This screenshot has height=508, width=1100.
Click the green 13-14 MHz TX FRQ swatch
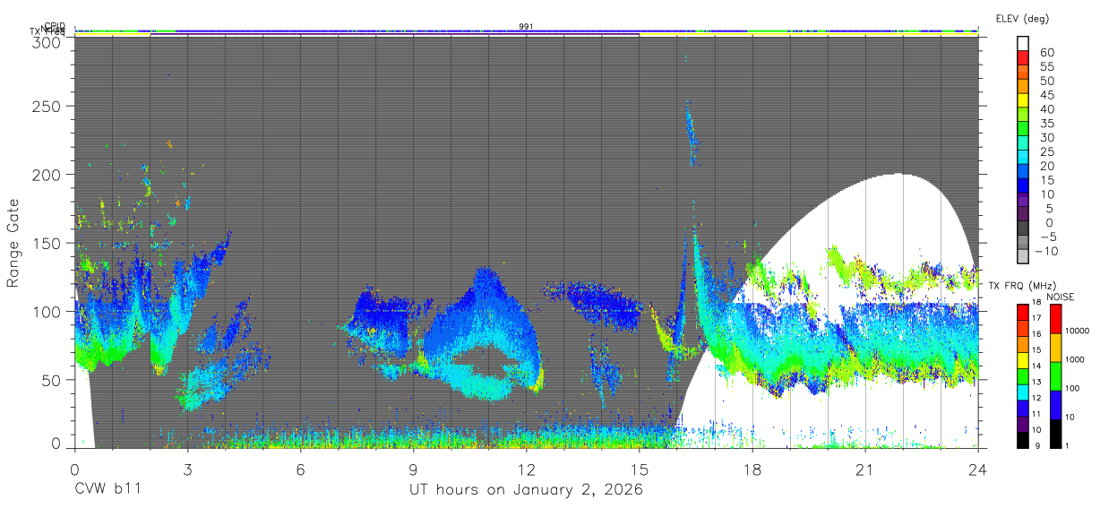[x=1023, y=376]
